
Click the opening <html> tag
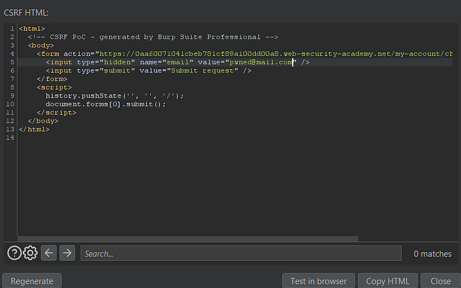[32, 29]
